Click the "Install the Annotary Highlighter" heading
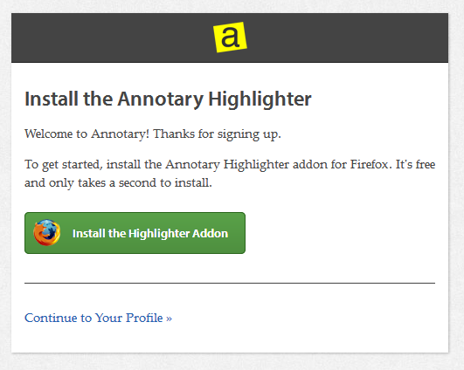Viewport: 464px width, 370px height. pyautogui.click(x=168, y=99)
